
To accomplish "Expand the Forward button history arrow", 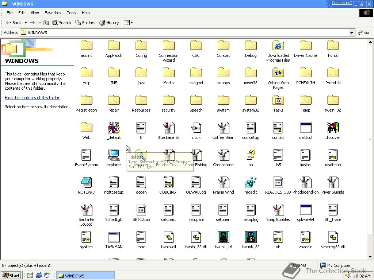I will [x=40, y=23].
